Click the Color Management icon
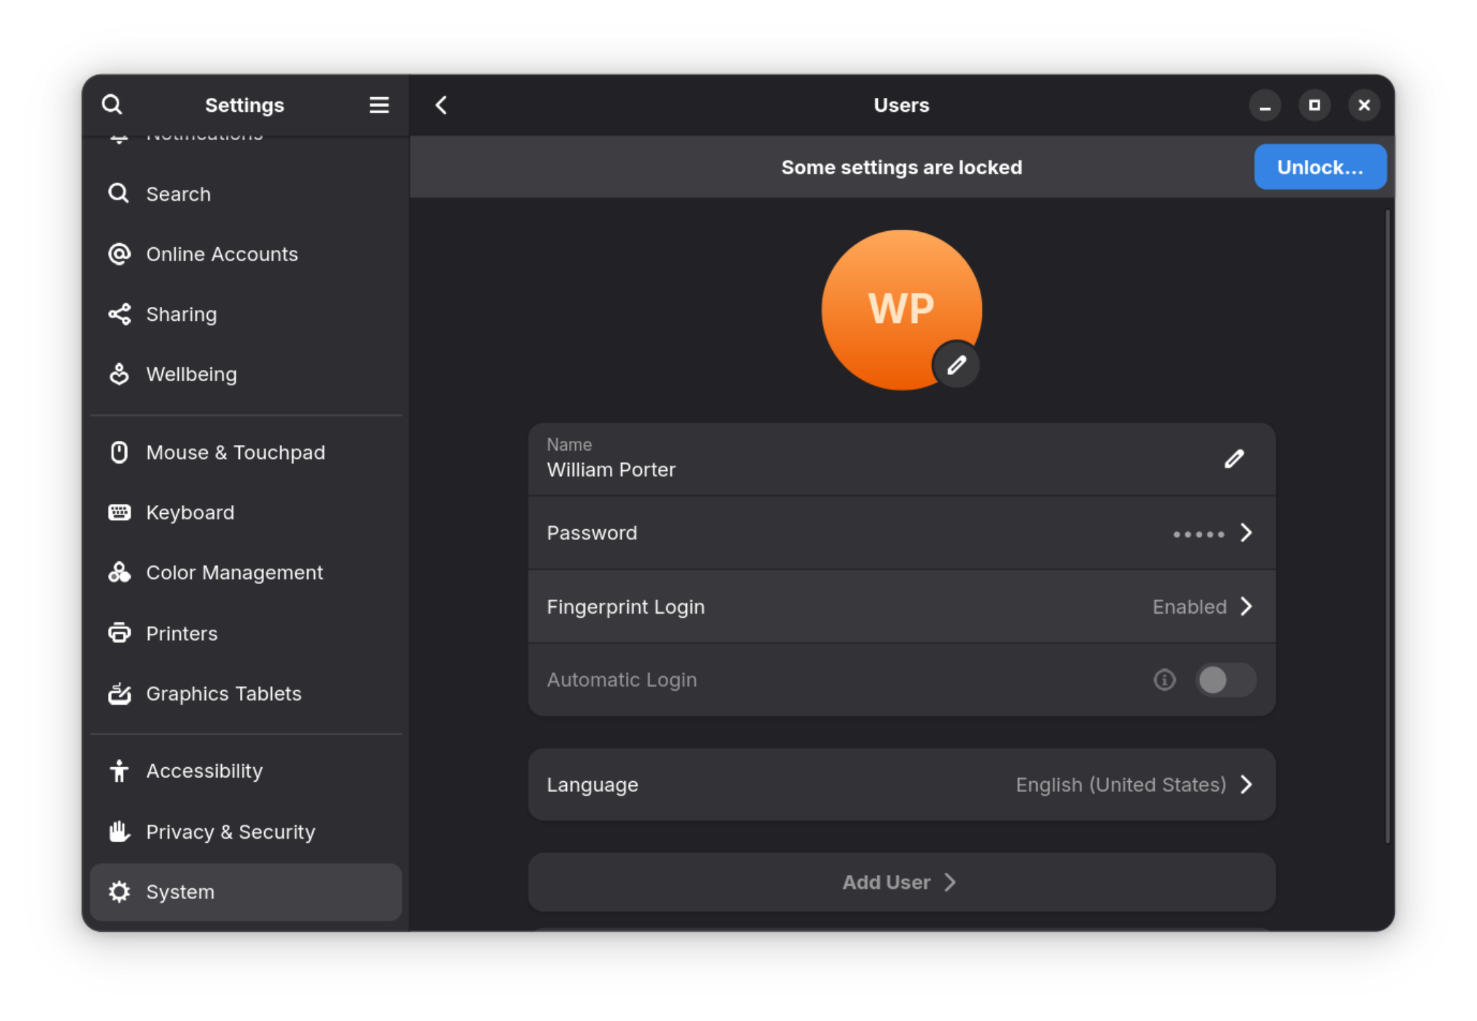Screen dimensions: 1477x1021 coord(119,572)
